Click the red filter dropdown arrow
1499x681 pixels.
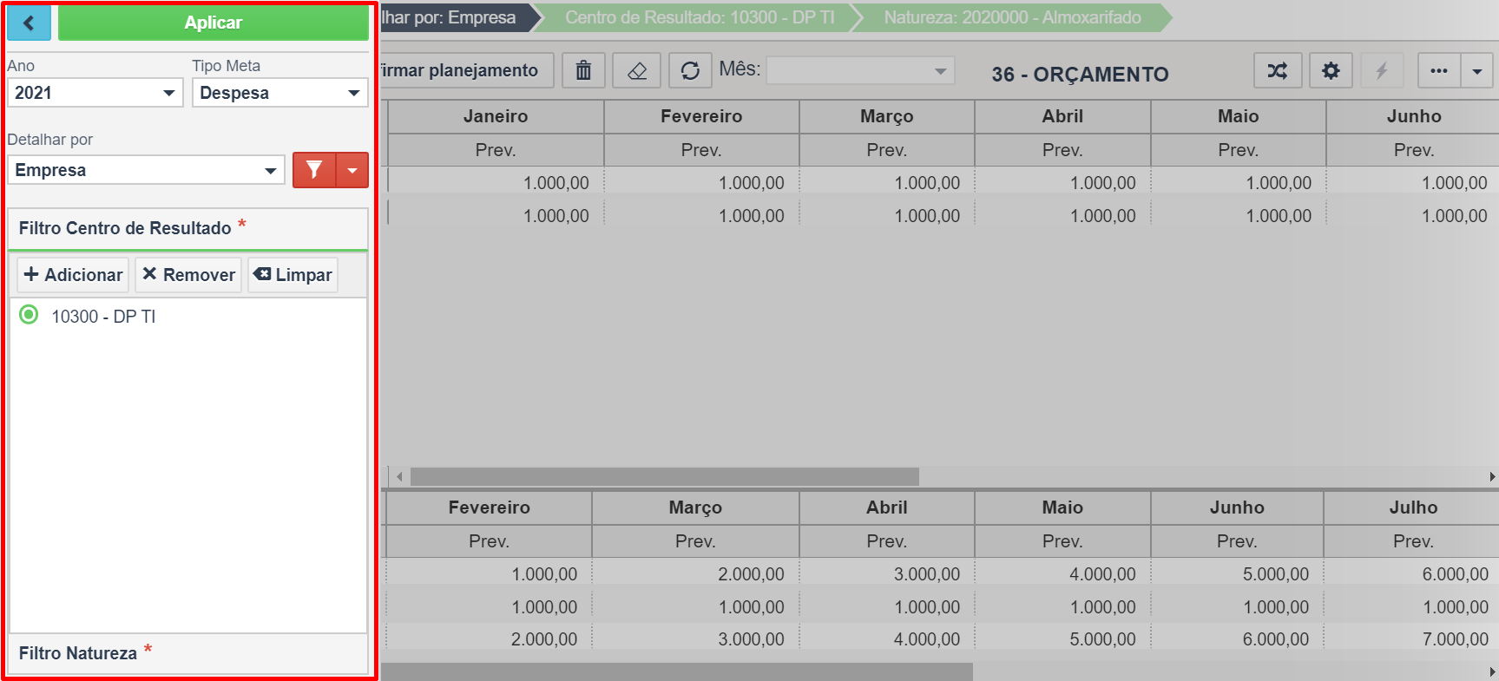pos(352,170)
